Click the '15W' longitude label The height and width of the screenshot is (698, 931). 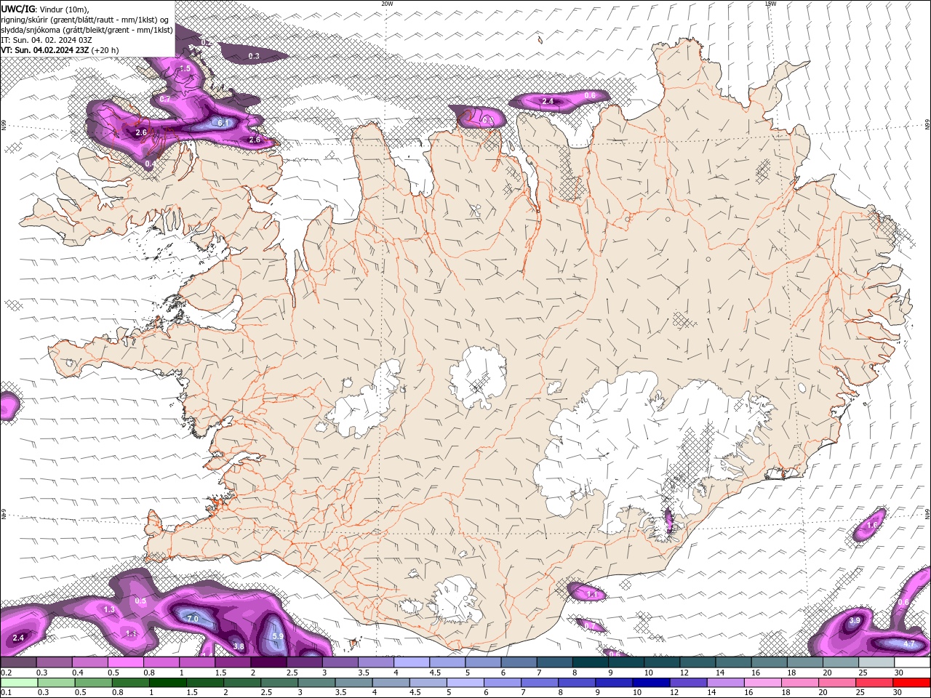click(x=770, y=4)
